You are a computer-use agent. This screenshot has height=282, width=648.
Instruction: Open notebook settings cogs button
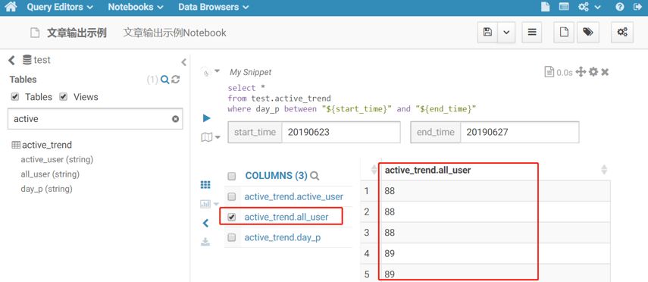click(x=622, y=33)
